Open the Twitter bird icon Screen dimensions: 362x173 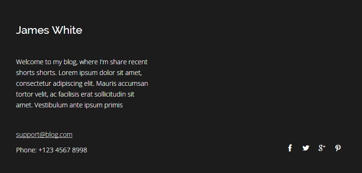[x=305, y=148]
